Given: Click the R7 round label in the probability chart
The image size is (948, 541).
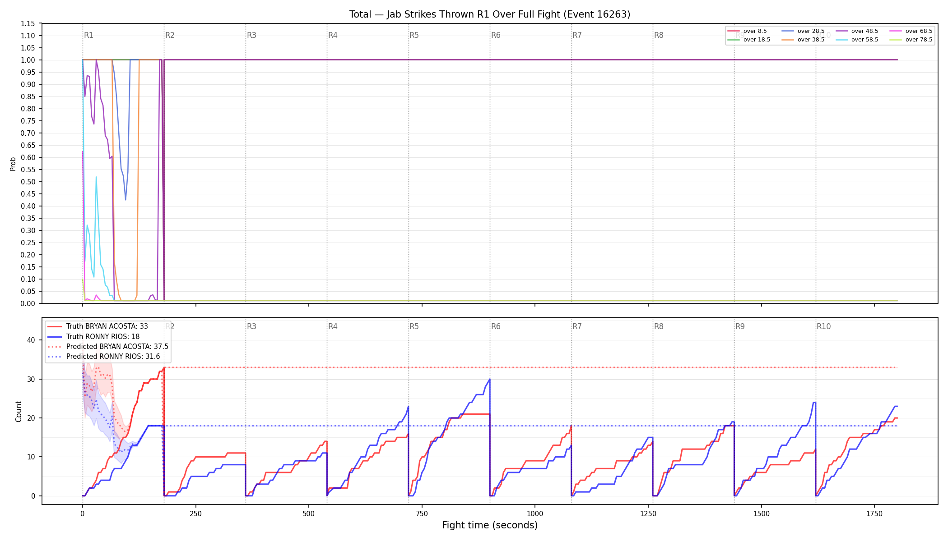Looking at the screenshot, I should [577, 35].
